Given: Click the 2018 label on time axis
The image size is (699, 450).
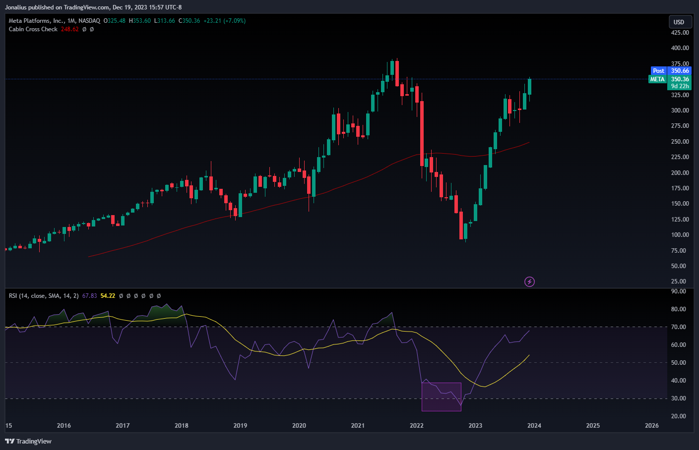Looking at the screenshot, I should (182, 426).
